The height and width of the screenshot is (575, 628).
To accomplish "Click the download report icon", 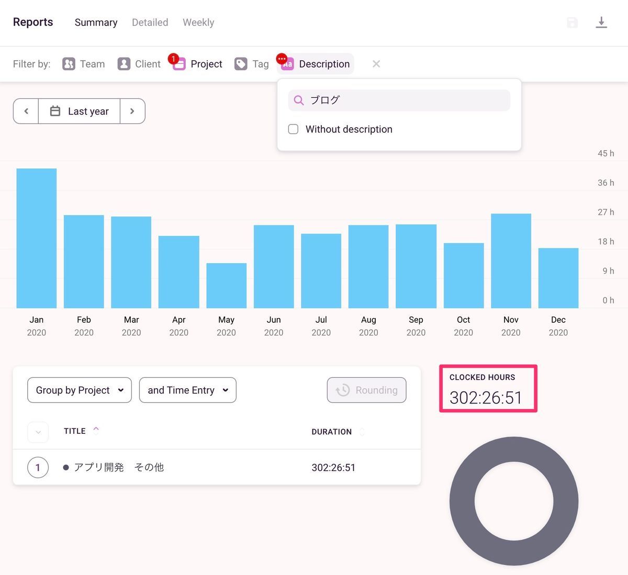I will click(601, 22).
